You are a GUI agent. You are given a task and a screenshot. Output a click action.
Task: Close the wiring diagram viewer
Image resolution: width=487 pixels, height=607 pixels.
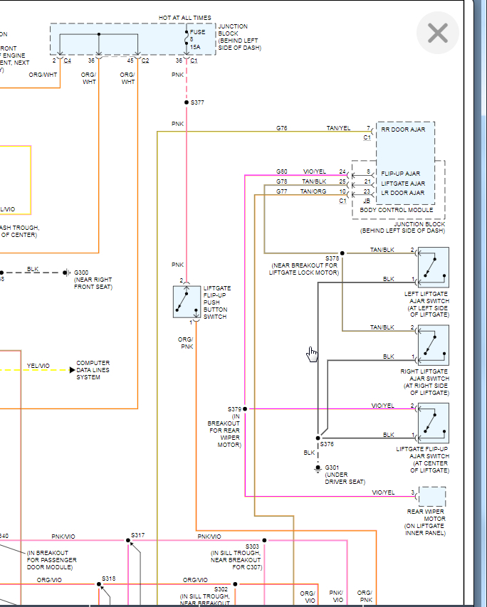[437, 33]
